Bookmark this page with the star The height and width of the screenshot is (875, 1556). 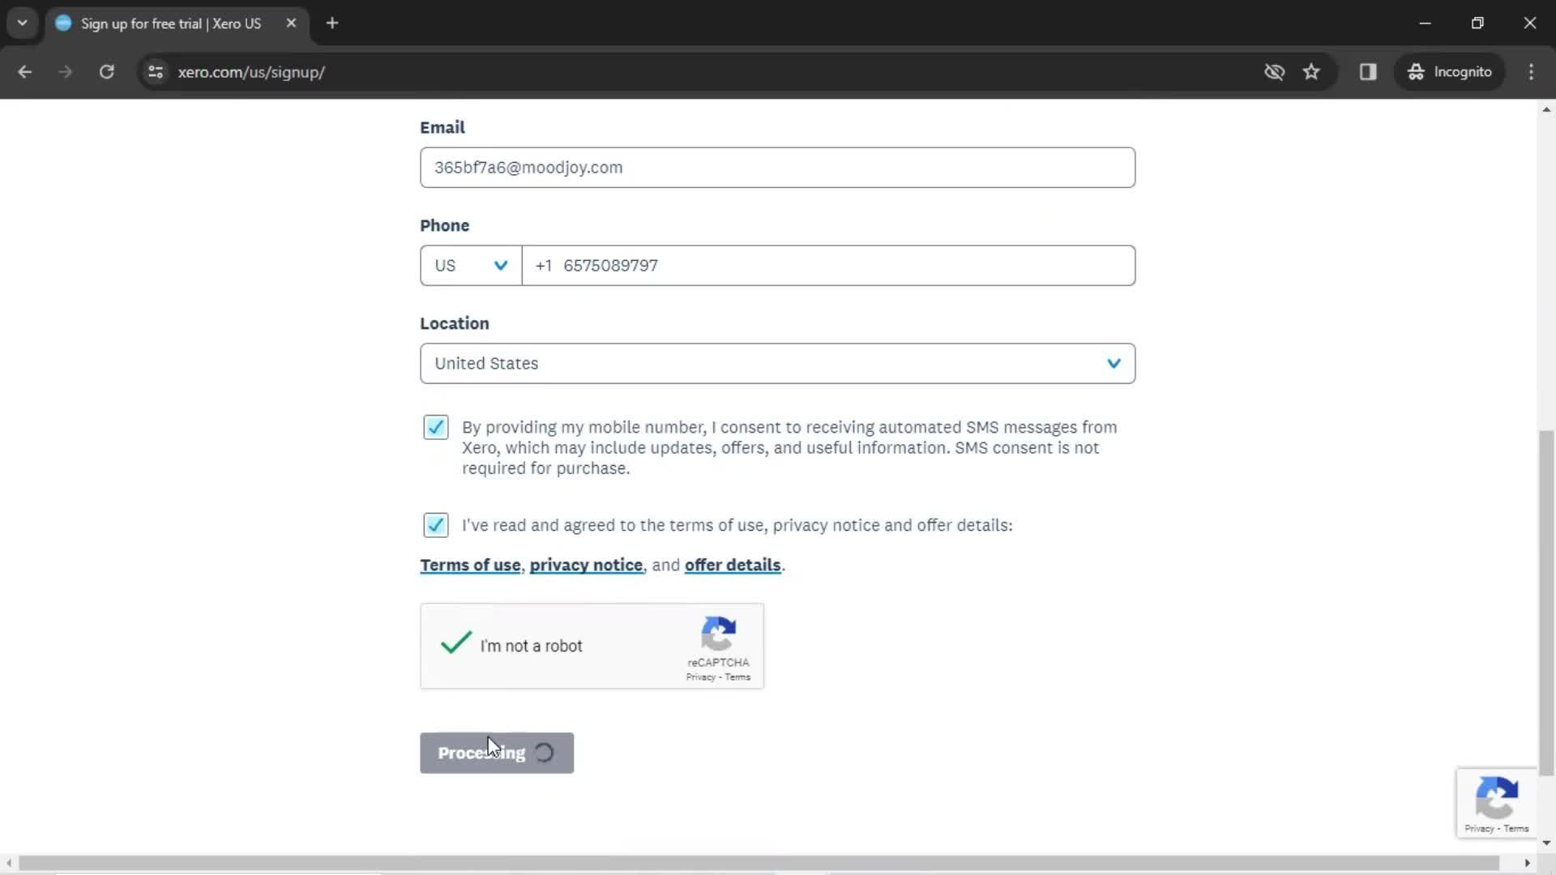1311,72
